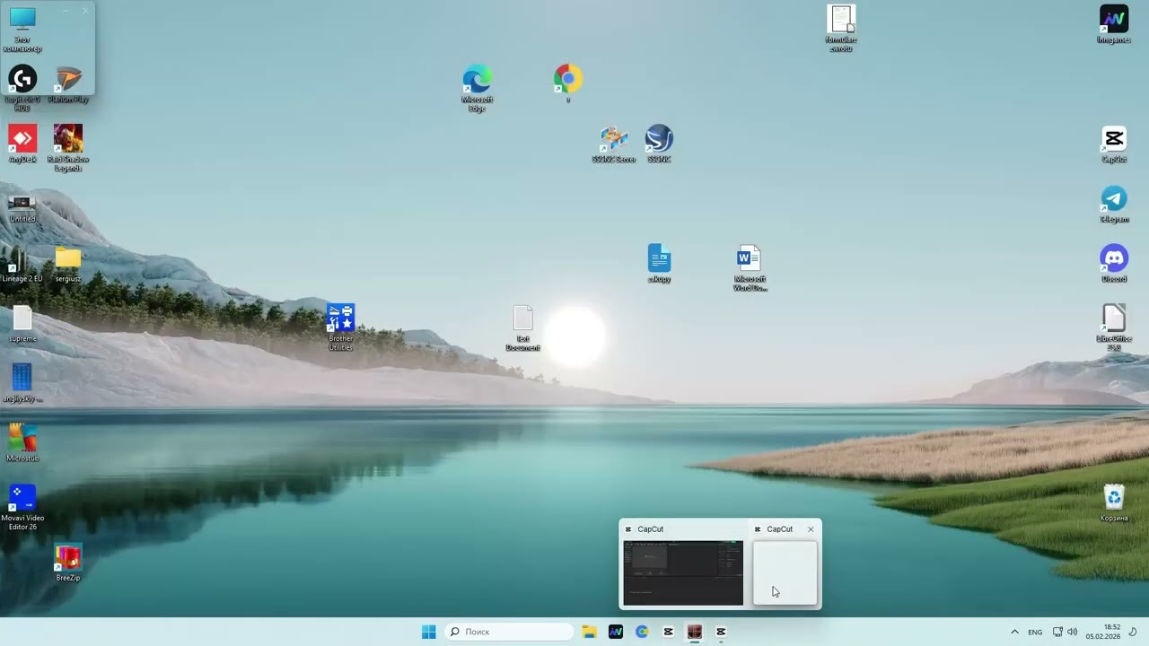The image size is (1149, 646).
Task: Click the red game icon in taskbar
Action: [x=695, y=632]
